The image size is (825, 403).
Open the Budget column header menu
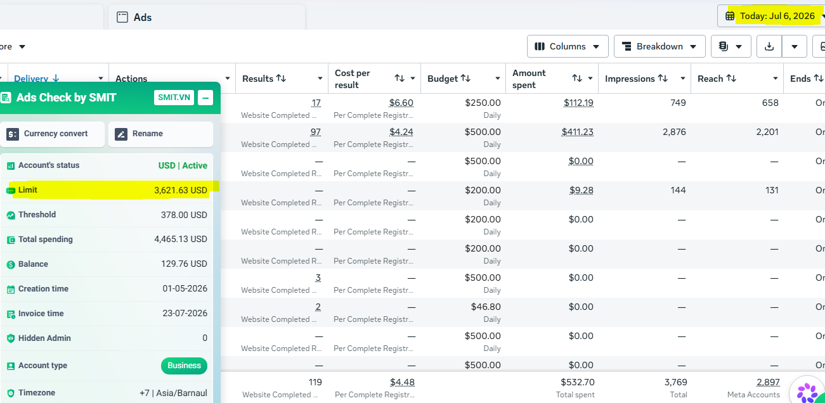point(498,79)
